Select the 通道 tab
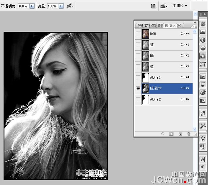Viewport: 208px width, 185px height. coord(168,26)
